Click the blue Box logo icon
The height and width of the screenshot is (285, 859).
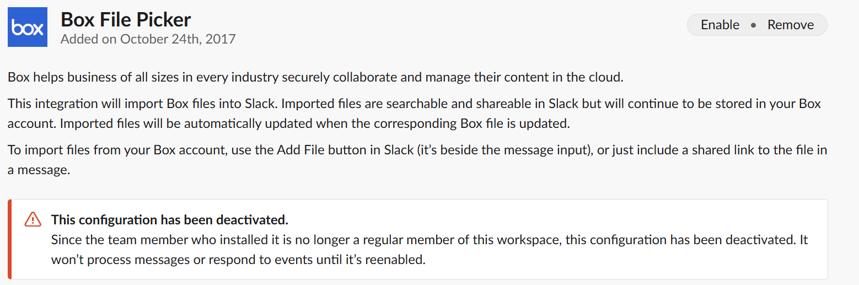coord(28,28)
